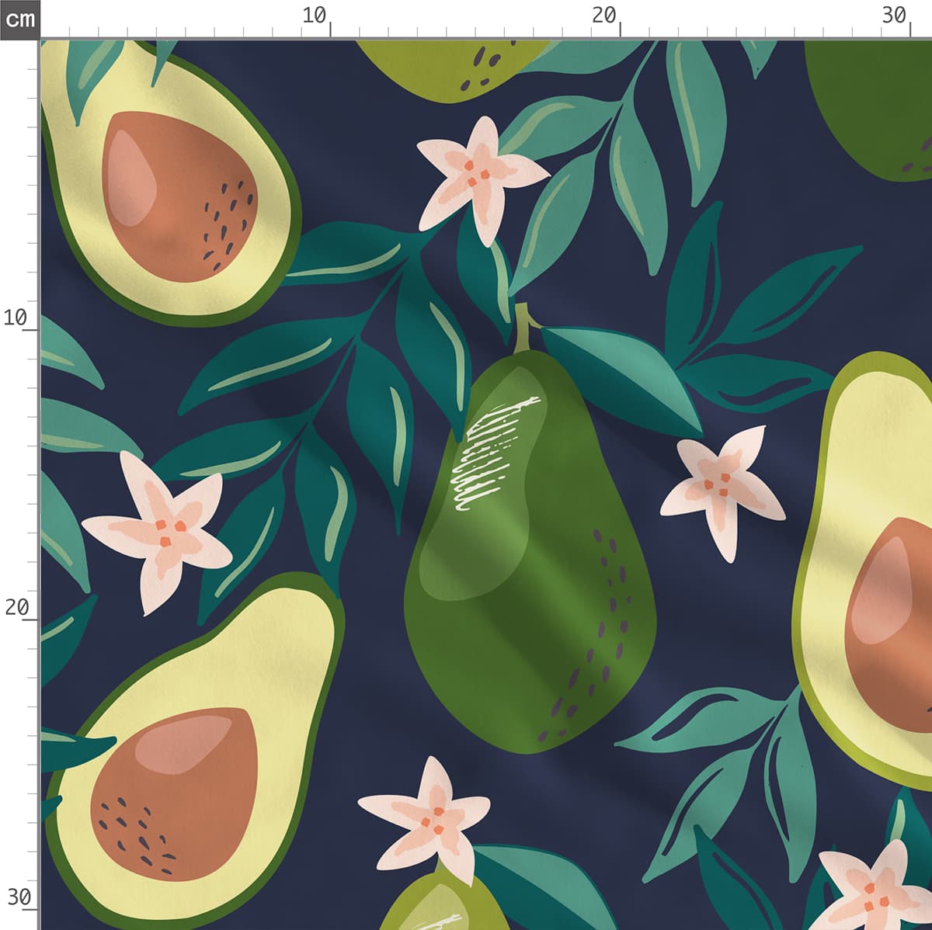Click the 20 mark on the vertical ruler
932x930 pixels.
pyautogui.click(x=16, y=607)
